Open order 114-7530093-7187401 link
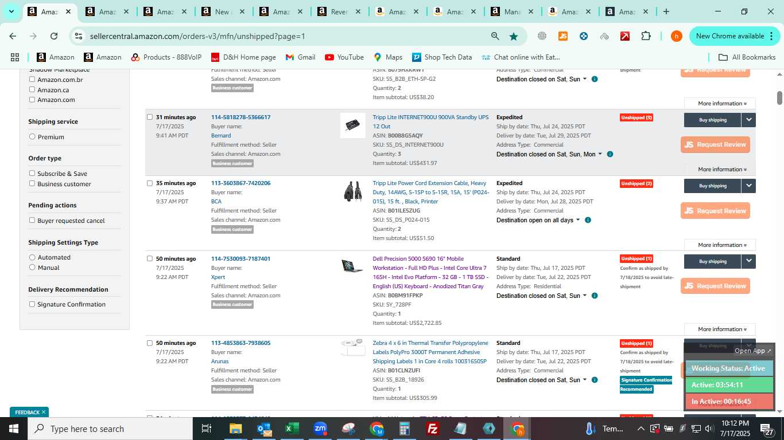 240,258
